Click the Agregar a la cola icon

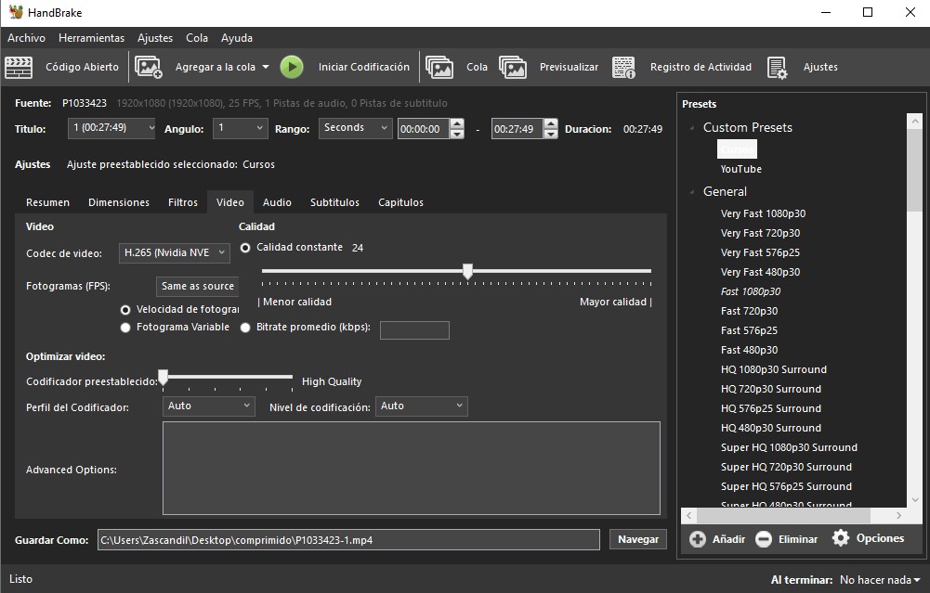click(x=149, y=67)
